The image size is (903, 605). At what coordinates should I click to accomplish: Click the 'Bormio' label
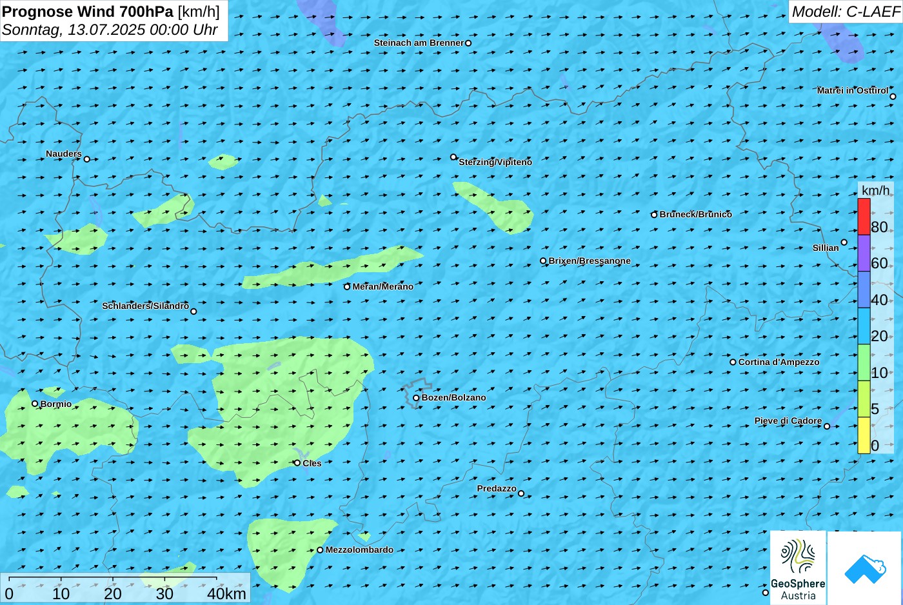pos(56,404)
